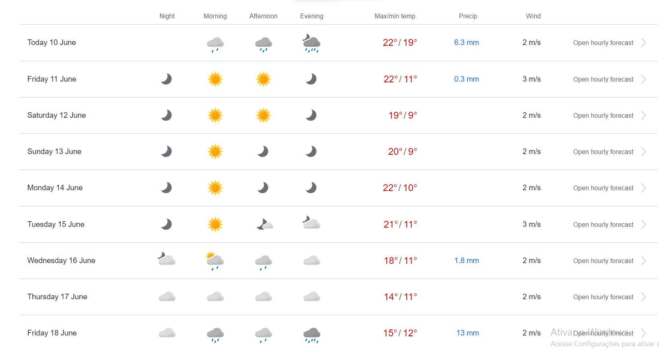Click Today's evening rain cloud icon
Viewport: 659px width, 349px height.
tap(311, 43)
